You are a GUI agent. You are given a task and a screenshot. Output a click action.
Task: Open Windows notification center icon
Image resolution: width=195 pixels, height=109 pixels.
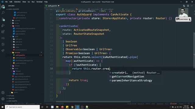tap(192, 107)
